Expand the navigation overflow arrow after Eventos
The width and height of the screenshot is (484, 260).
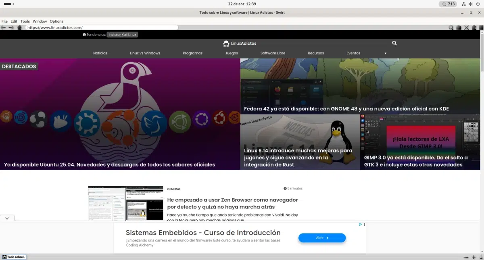click(x=386, y=53)
